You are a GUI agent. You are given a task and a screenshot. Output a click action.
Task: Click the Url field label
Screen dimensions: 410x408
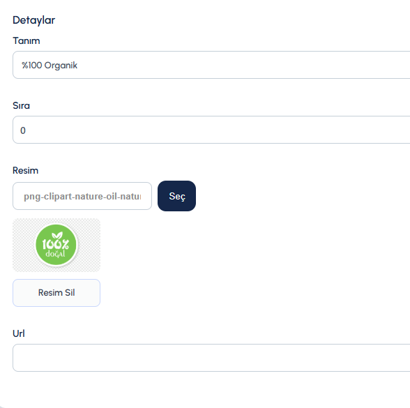point(19,333)
